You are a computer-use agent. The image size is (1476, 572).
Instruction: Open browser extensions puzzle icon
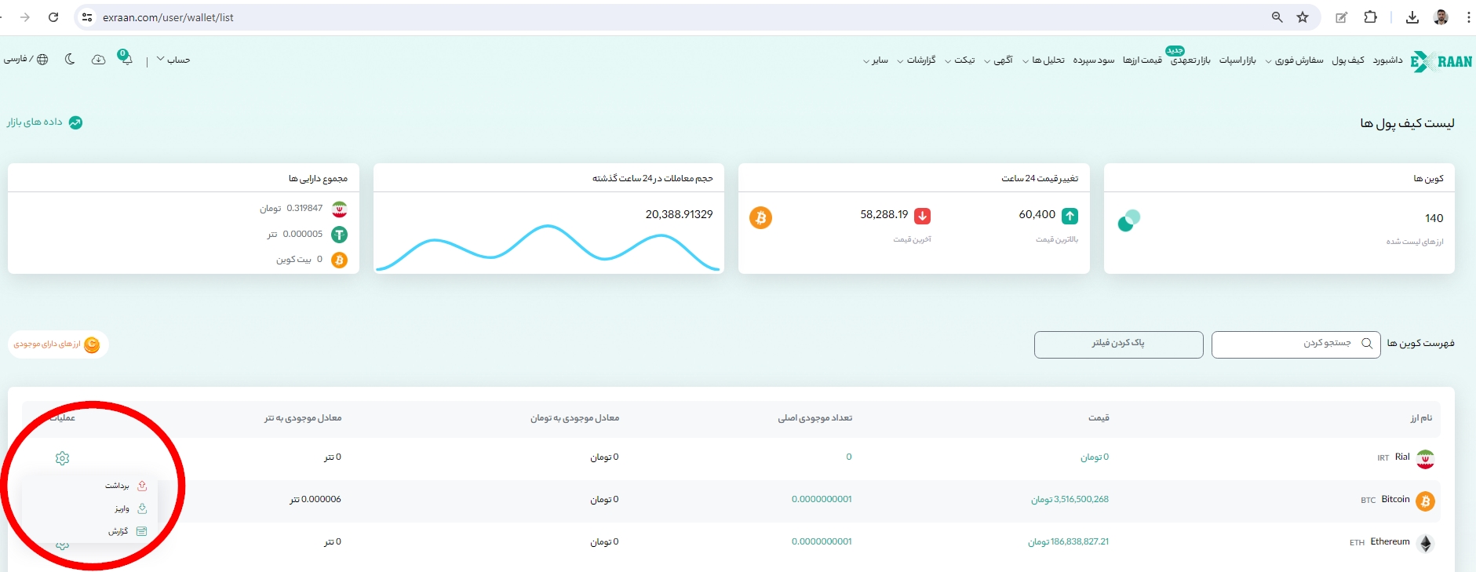point(1371,17)
